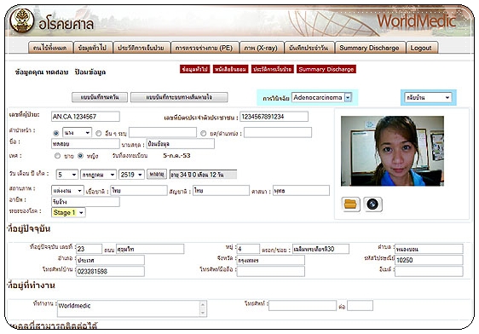Click the calculated age field showing 34 years
This screenshot has width=479, height=334.
(203, 175)
